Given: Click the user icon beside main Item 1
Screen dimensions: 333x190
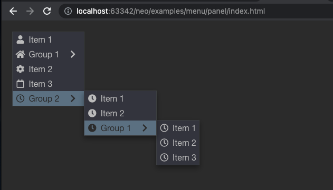Looking at the screenshot, I should click(x=21, y=39).
